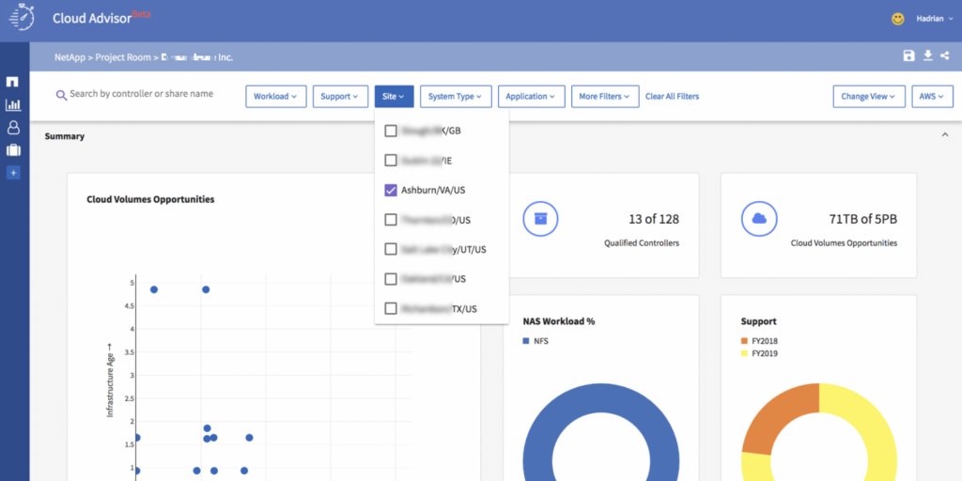Check the site ending in /GB
The width and height of the screenshot is (962, 481).
(391, 131)
